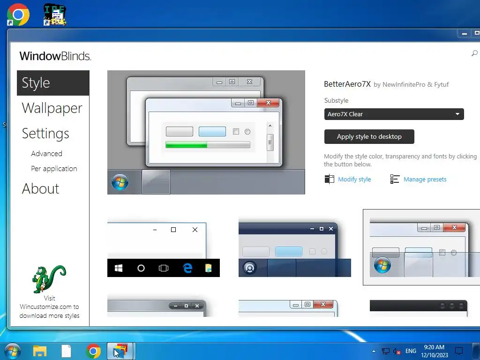Open the About section
The height and width of the screenshot is (360, 480).
(40, 188)
